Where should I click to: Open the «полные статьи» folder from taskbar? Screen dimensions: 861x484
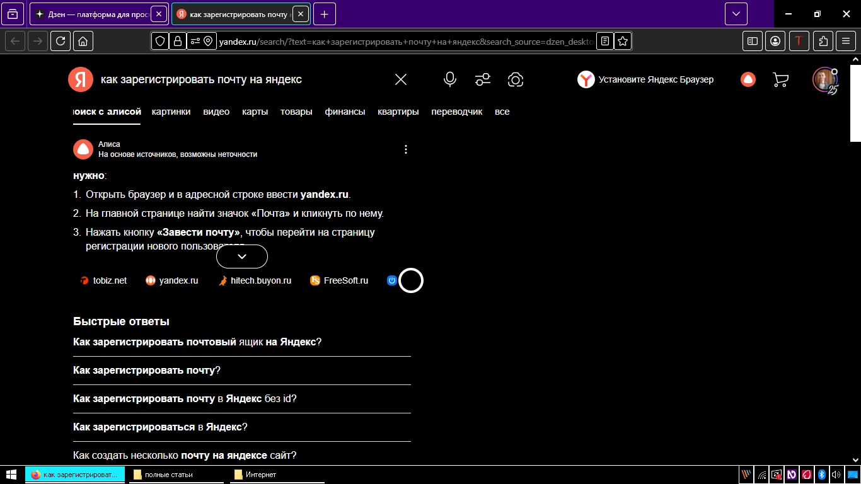click(176, 475)
